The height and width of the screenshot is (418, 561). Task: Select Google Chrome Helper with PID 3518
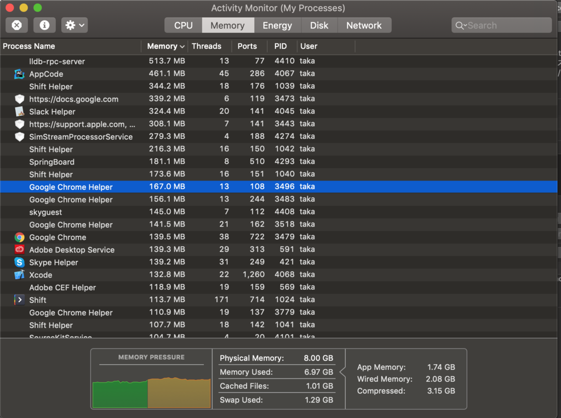279,224
